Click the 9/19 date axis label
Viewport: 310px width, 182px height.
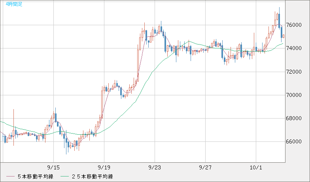(x=104, y=167)
